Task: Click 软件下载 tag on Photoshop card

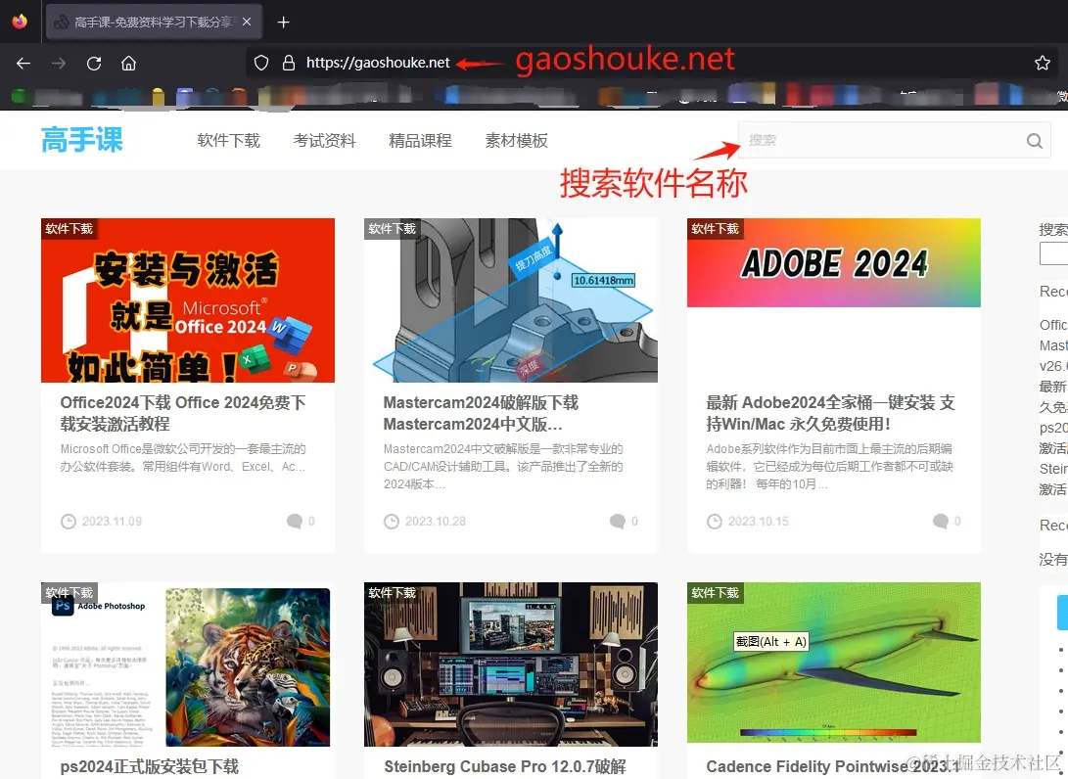Action: [x=69, y=593]
